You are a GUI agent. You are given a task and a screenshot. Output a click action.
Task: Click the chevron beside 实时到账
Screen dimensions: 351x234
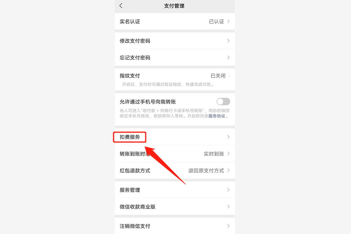tap(229, 154)
